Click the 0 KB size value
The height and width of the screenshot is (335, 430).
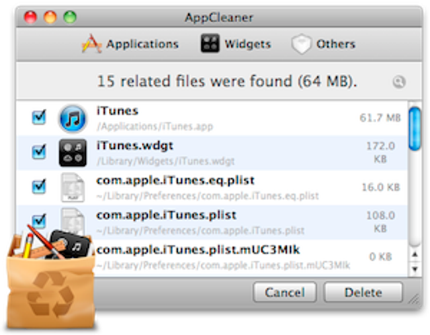(380, 256)
